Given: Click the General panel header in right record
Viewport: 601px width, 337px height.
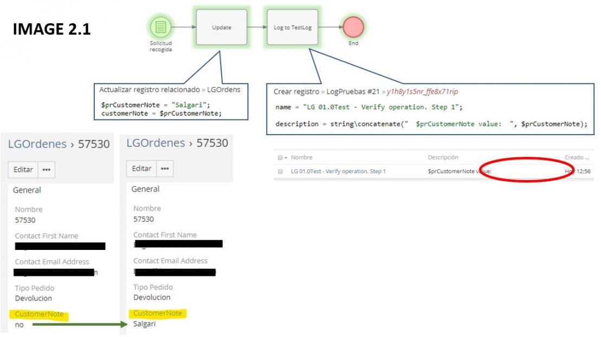Looking at the screenshot, I should (146, 189).
